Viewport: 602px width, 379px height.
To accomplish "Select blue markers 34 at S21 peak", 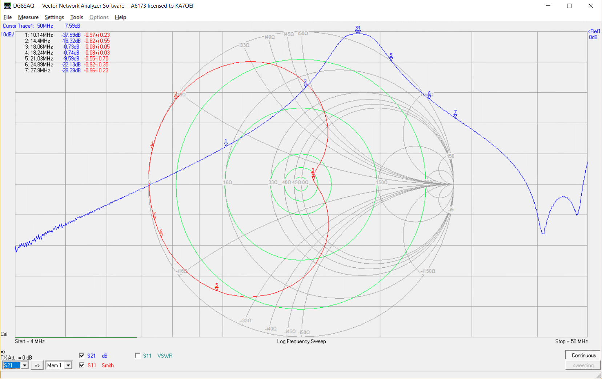I will [x=358, y=30].
